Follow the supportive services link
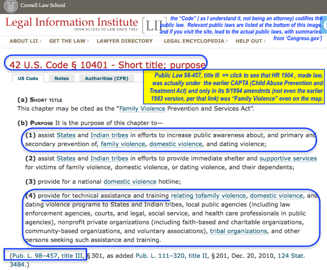 [x=288, y=159]
